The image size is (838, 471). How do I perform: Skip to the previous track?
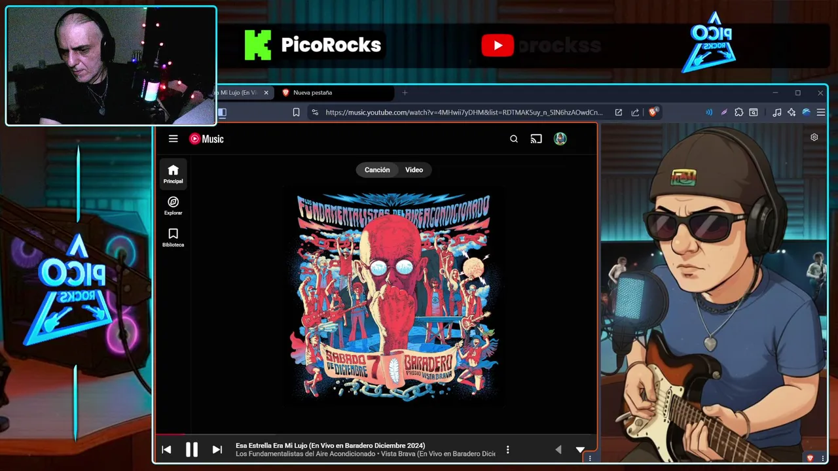pos(166,449)
